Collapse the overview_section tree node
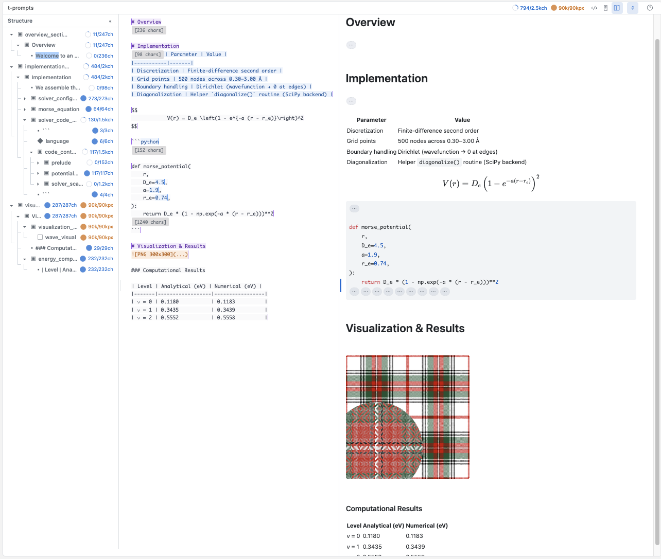661x559 pixels. click(x=11, y=34)
